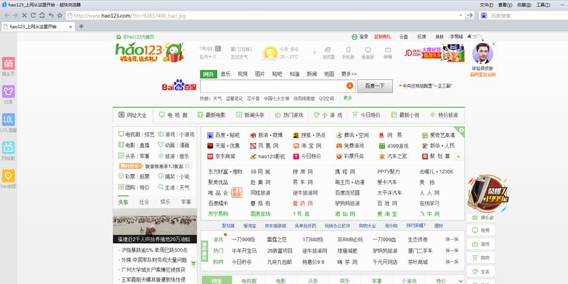Click the go arrow beside address bar
The width and height of the screenshot is (568, 284).
pos(470,15)
